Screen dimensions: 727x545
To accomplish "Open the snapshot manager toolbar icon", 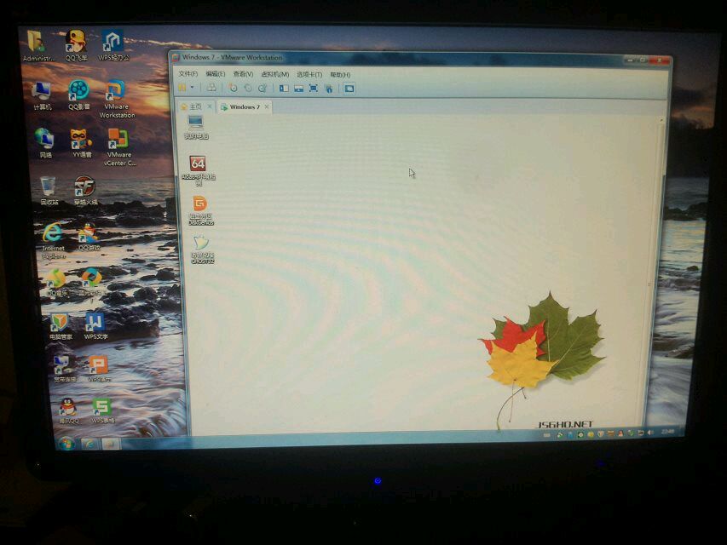I will 263,88.
